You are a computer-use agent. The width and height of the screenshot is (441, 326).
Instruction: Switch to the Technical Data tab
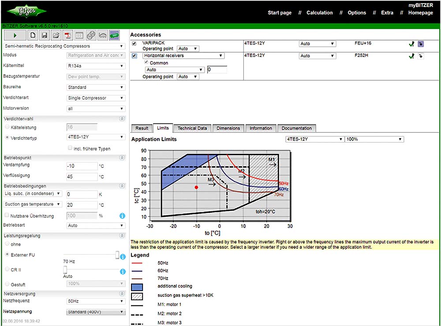192,128
